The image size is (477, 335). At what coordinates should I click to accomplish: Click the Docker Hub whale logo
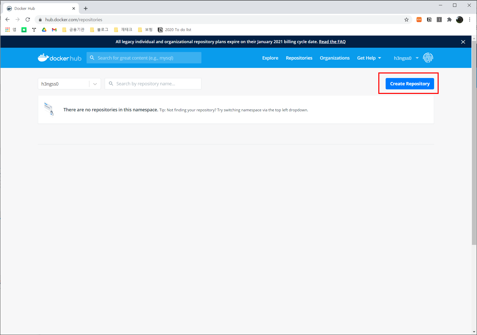click(x=60, y=58)
